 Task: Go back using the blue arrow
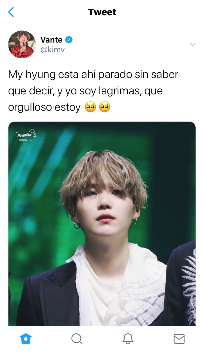(x=11, y=12)
